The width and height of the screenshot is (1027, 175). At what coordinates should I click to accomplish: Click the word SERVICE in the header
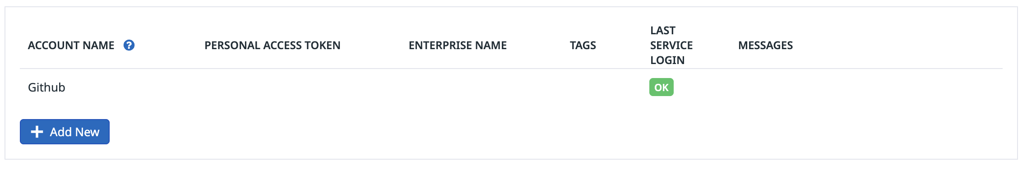(x=671, y=45)
